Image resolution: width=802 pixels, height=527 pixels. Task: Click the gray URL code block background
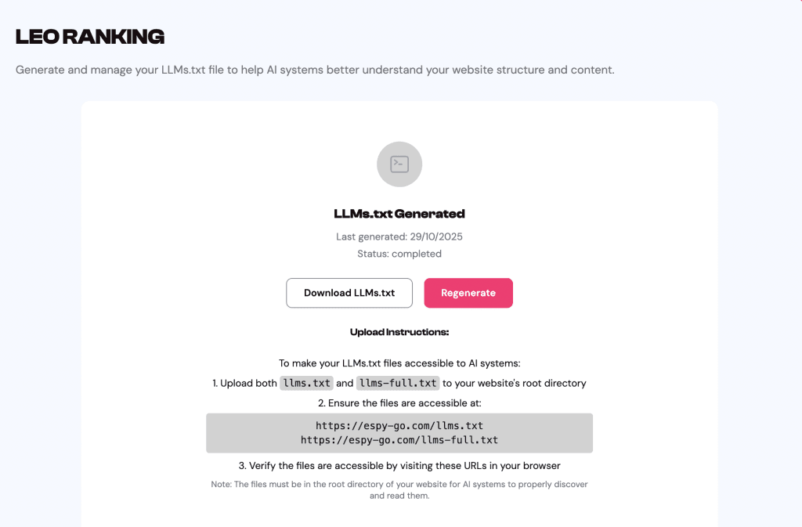(x=548, y=433)
